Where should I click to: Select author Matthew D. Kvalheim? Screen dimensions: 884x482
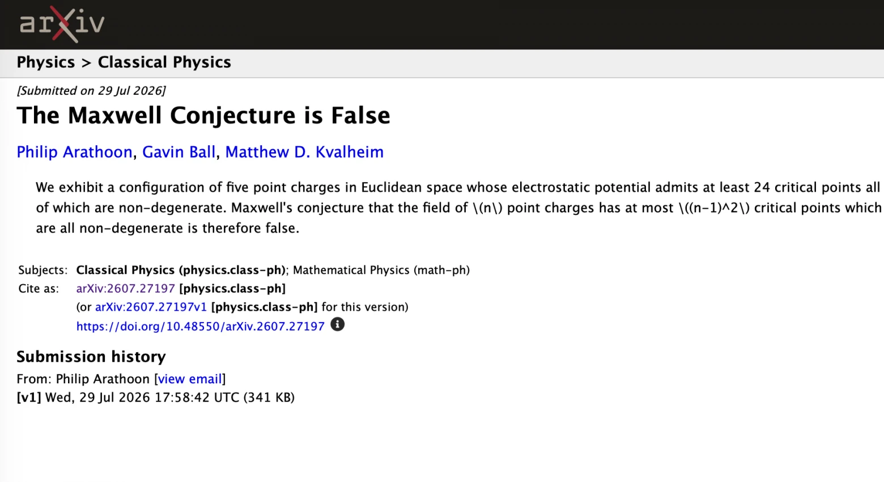point(304,152)
